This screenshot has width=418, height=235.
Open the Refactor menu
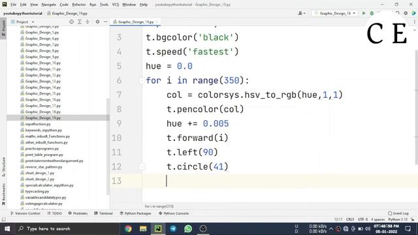click(x=79, y=5)
